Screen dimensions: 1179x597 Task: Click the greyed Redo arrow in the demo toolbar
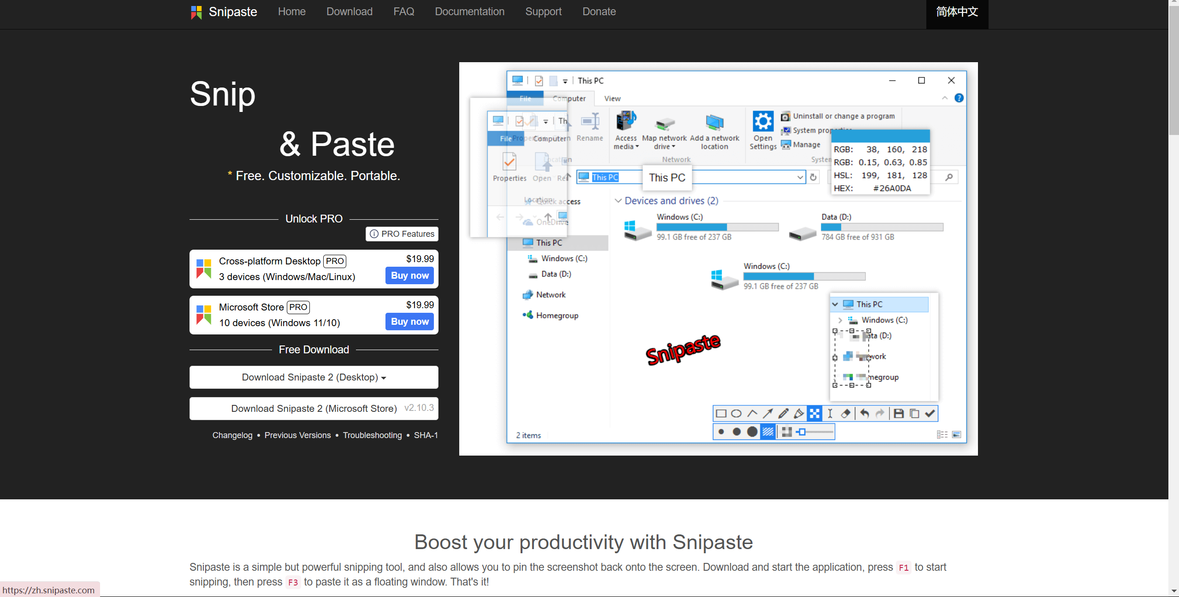click(x=880, y=414)
